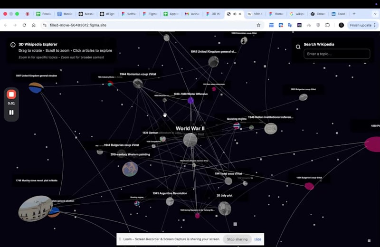This screenshot has width=380, height=247.
Task: Select the 1945 United Kingdom general election node
Action: [x=213, y=62]
